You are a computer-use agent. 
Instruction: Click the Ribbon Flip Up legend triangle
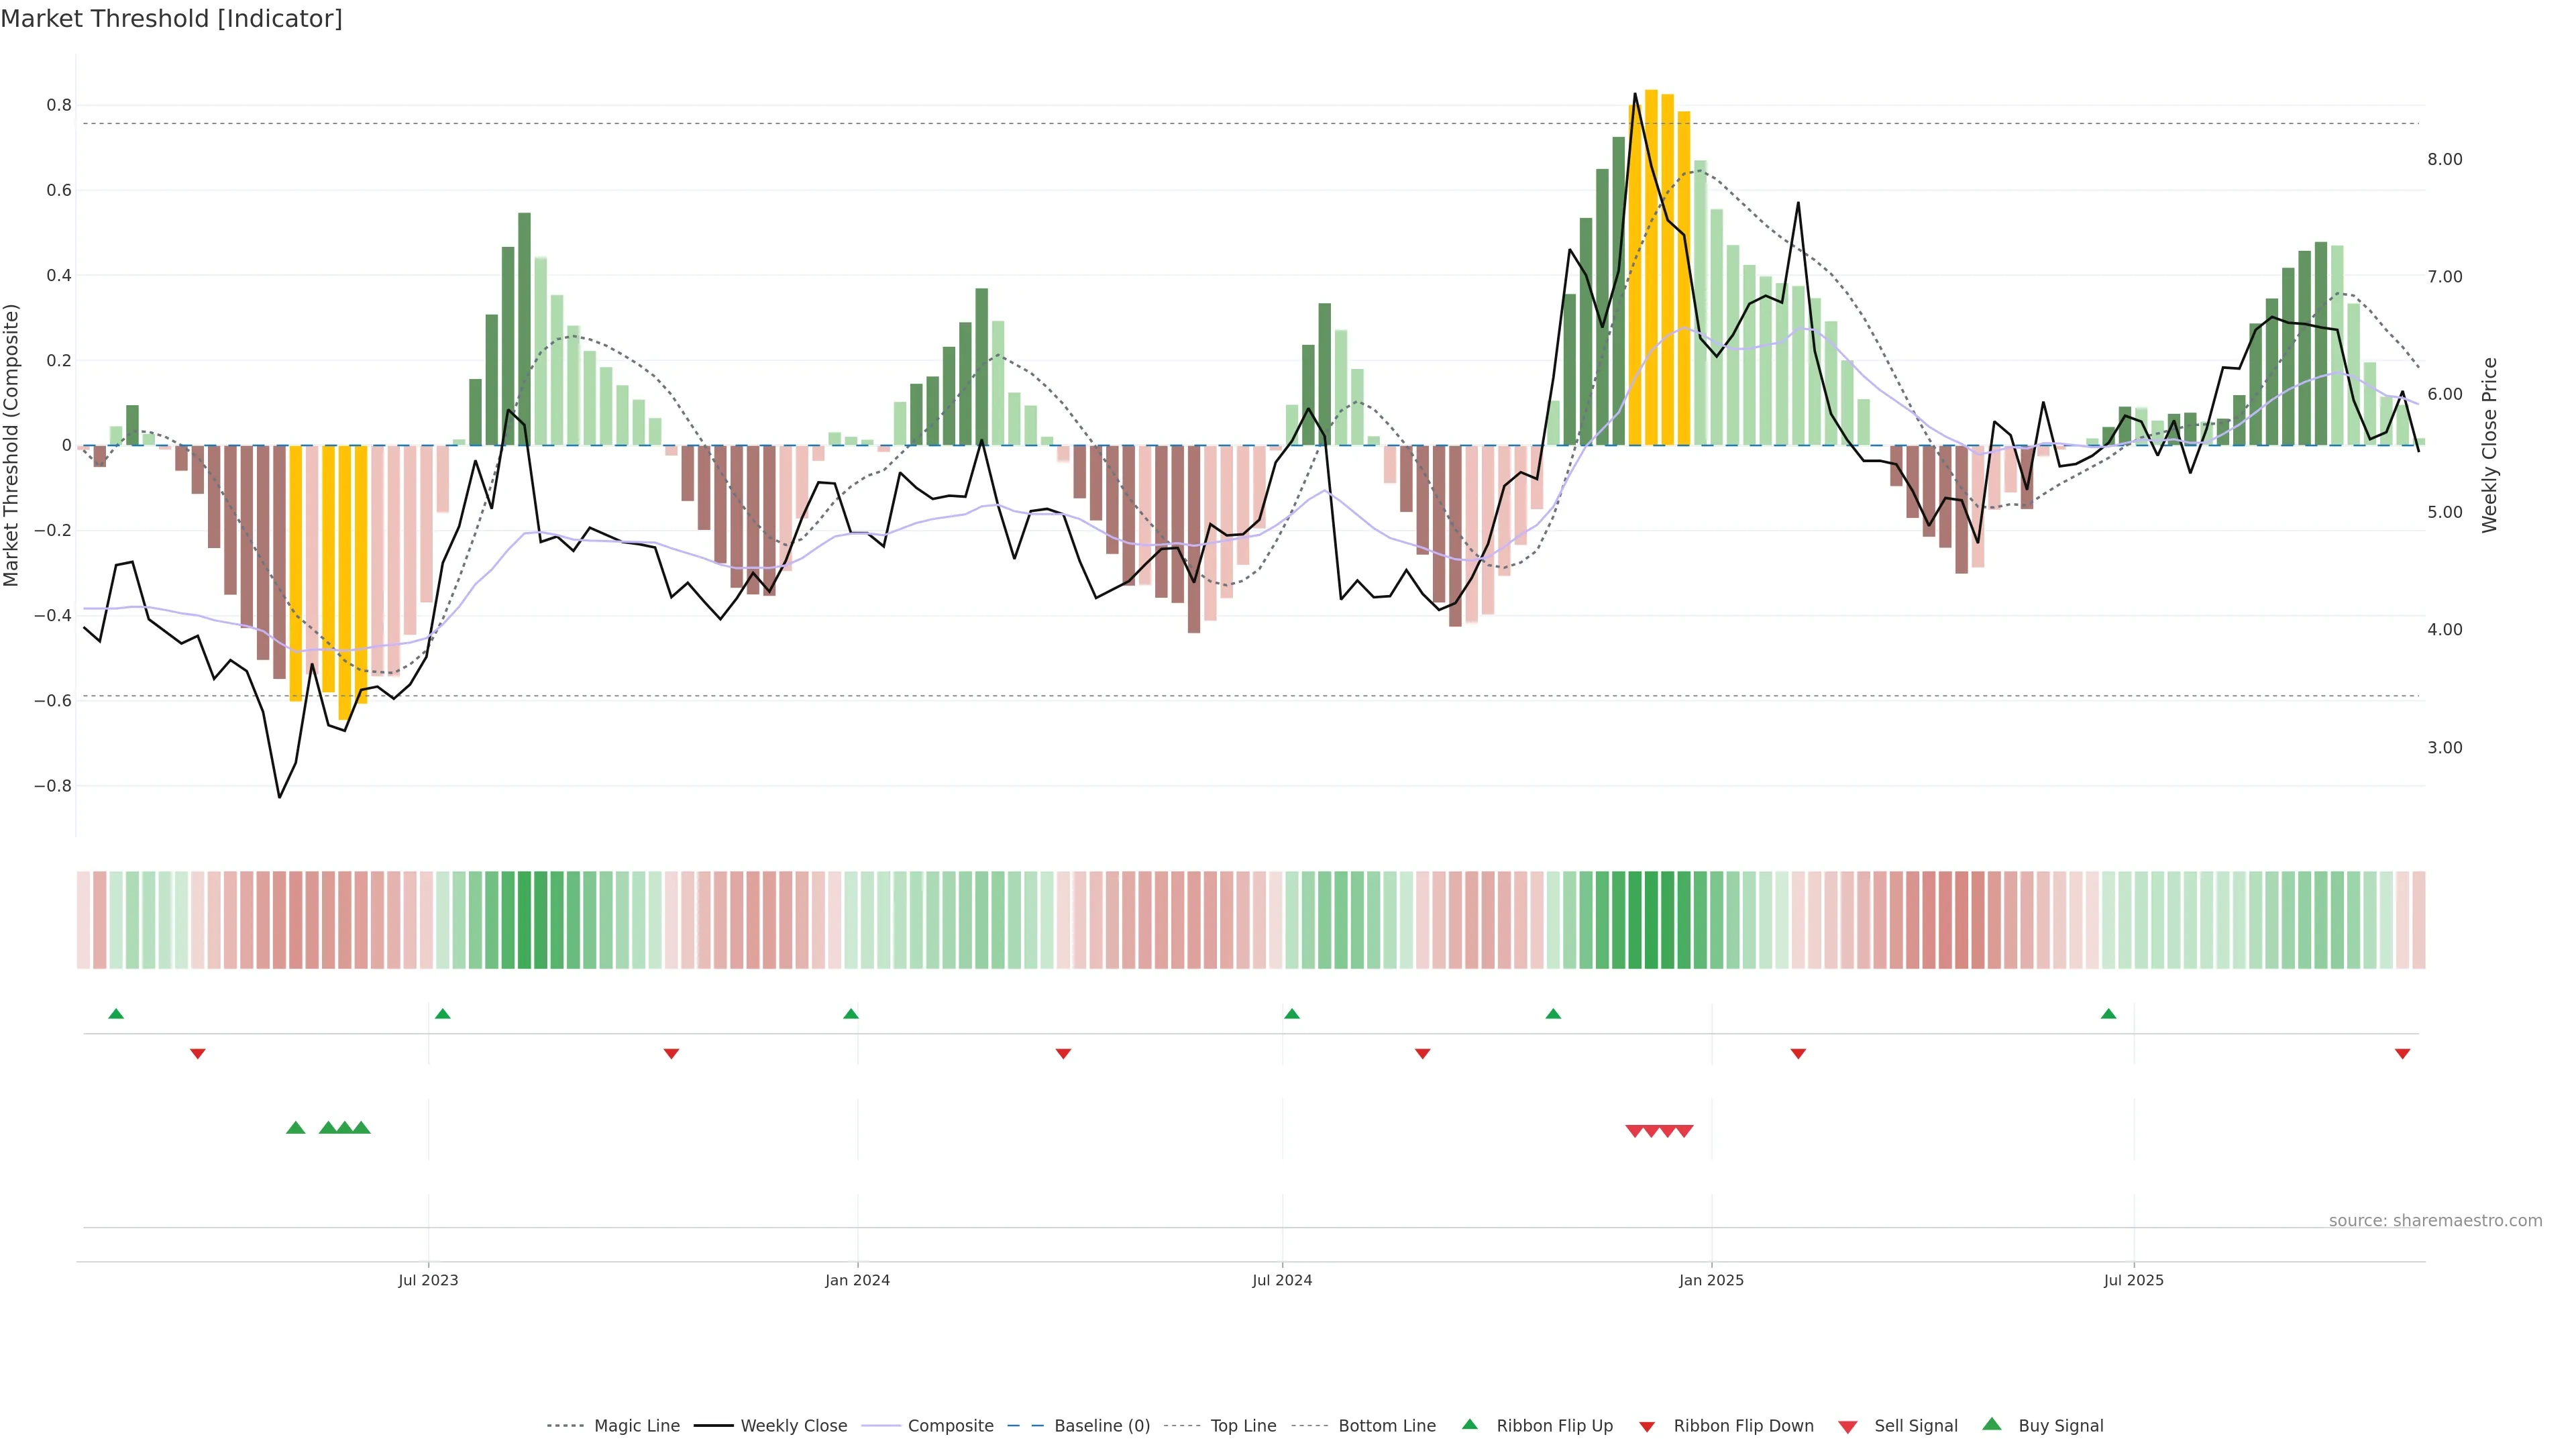pos(1469,1424)
